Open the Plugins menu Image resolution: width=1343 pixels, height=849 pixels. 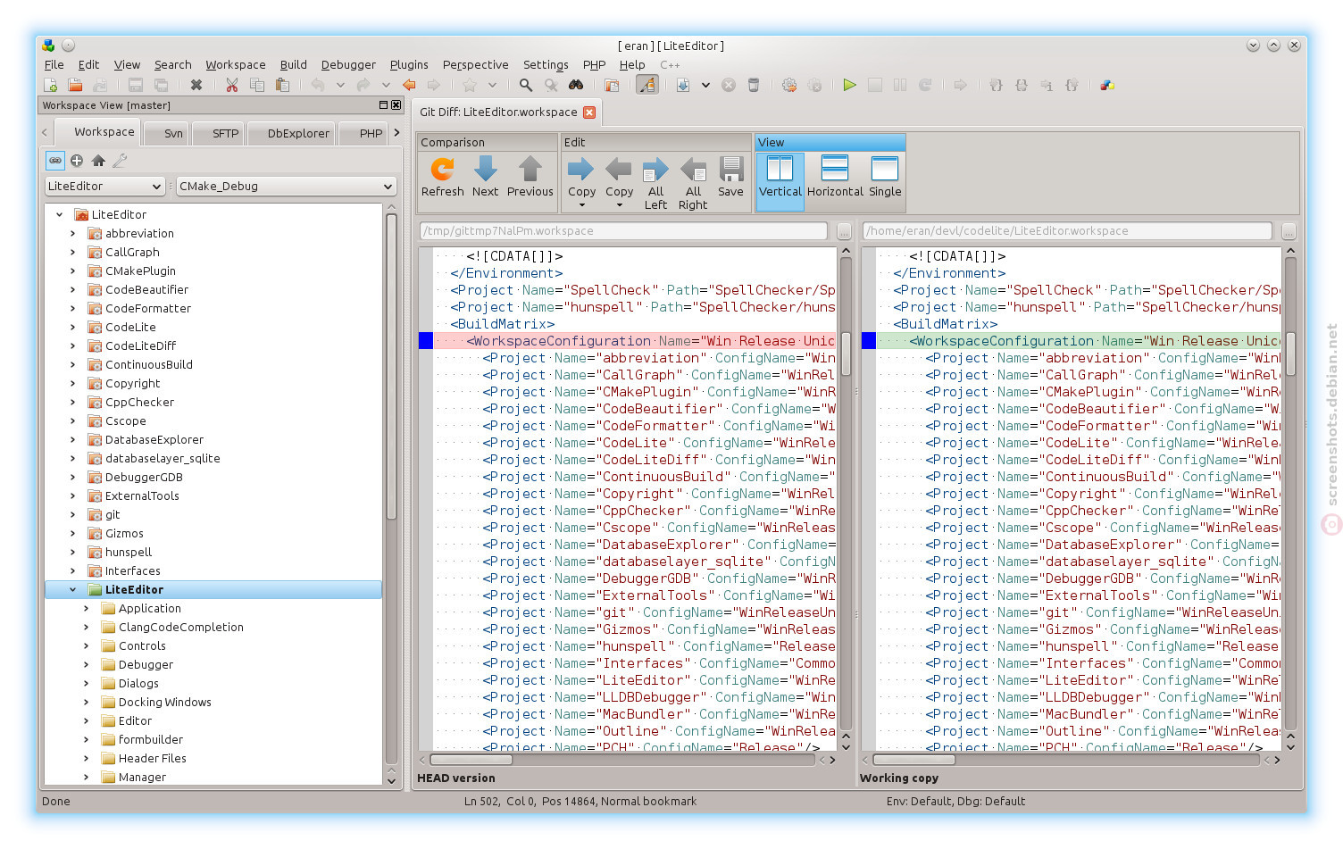[409, 65]
